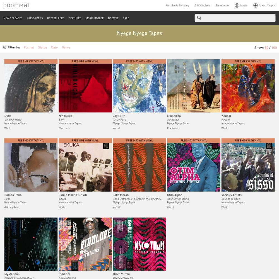Open The Electro Maloya Experiments title
279x279 pixels.
pyautogui.click(x=138, y=199)
